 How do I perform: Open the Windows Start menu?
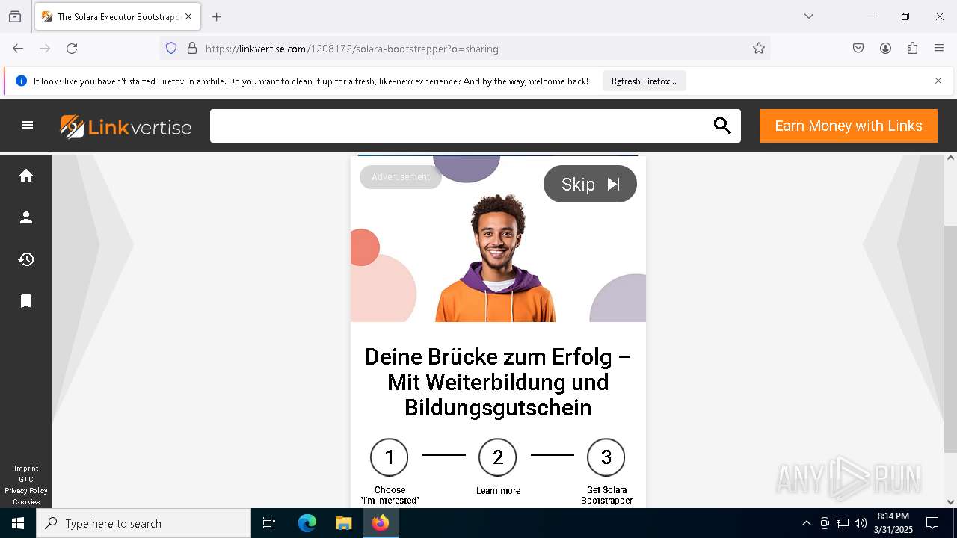point(18,523)
